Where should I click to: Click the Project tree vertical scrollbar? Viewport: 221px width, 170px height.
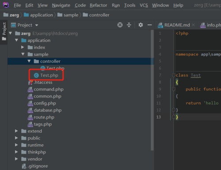coord(152,90)
